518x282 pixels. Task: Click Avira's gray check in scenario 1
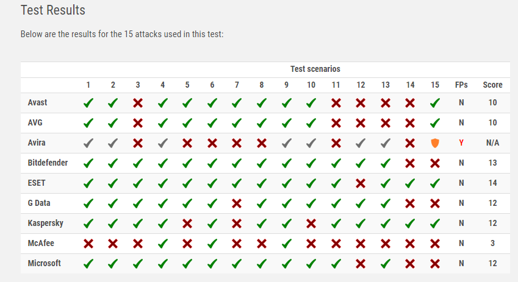pyautogui.click(x=88, y=143)
